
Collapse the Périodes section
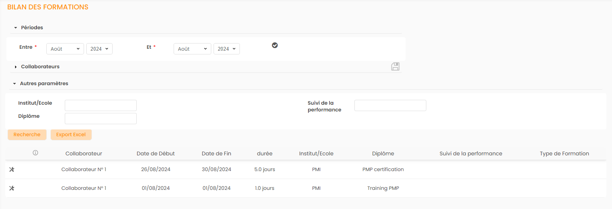16,28
